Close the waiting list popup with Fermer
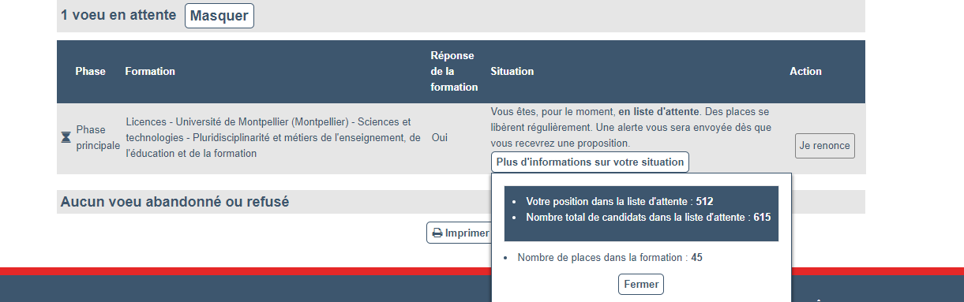The height and width of the screenshot is (302, 964). click(641, 284)
